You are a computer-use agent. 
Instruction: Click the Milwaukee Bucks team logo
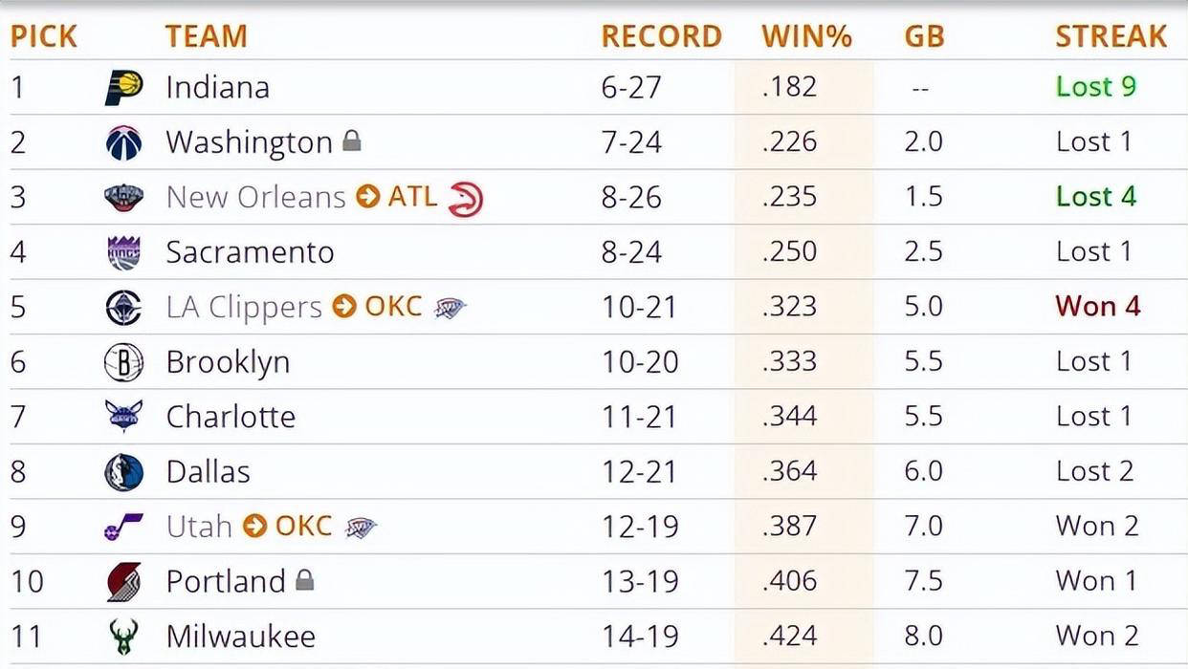(123, 637)
